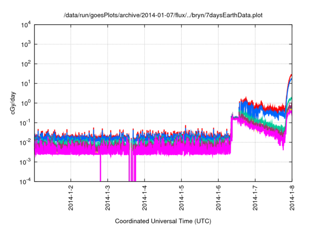Click the 2014-1-6 date tick label
Screen dimensions: 322x226
tap(218, 198)
